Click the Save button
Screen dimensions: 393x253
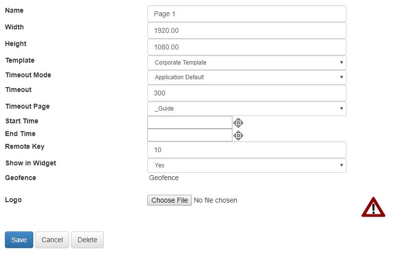[19, 240]
